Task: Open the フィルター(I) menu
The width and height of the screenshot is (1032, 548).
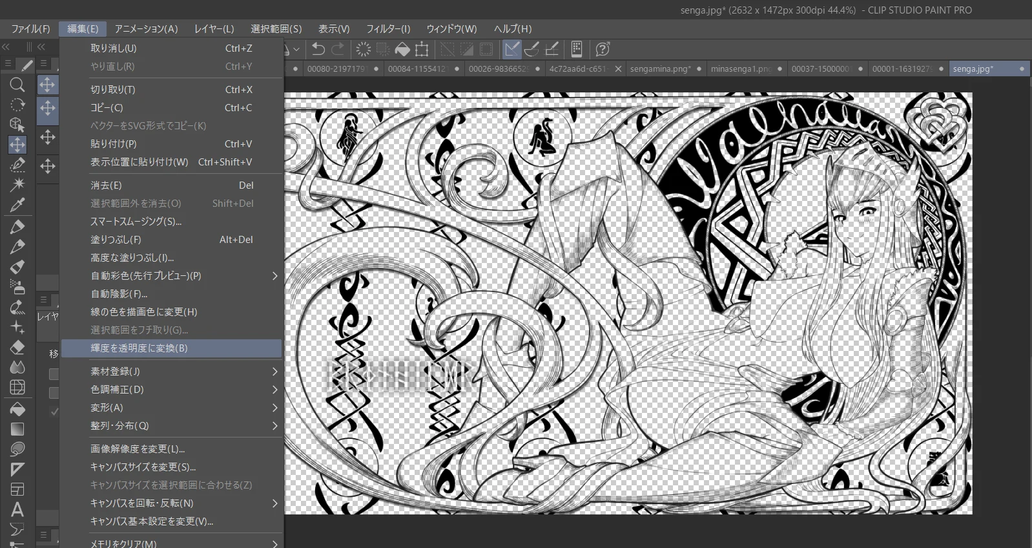Action: coord(388,28)
